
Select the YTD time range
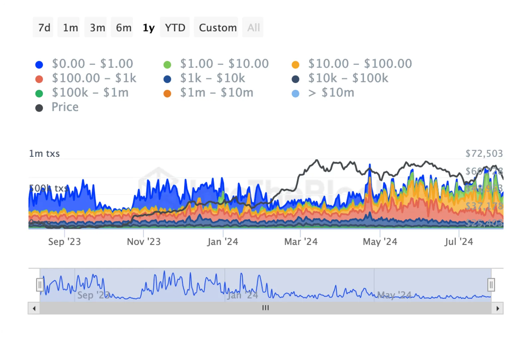tap(175, 27)
